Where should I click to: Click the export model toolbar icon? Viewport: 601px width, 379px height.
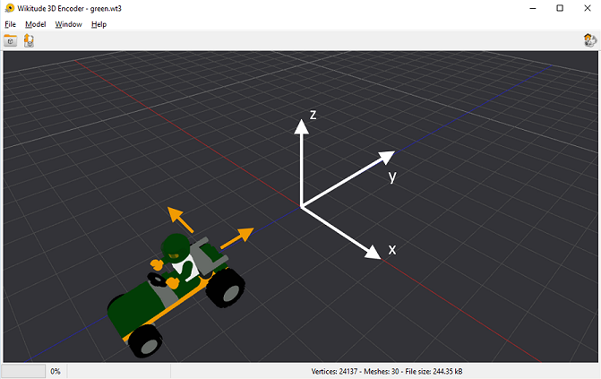click(29, 40)
